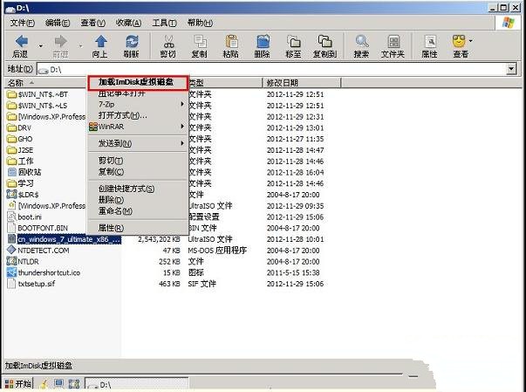Click the 开始 Start button on taskbar
This screenshot has width=526, height=392.
[x=17, y=383]
